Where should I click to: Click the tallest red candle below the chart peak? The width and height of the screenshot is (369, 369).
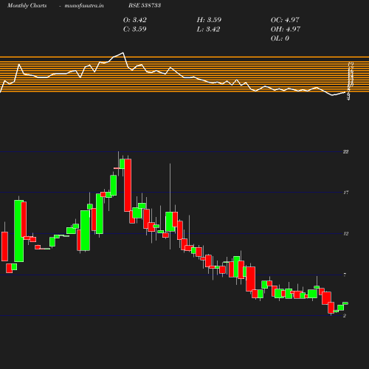tap(128, 185)
